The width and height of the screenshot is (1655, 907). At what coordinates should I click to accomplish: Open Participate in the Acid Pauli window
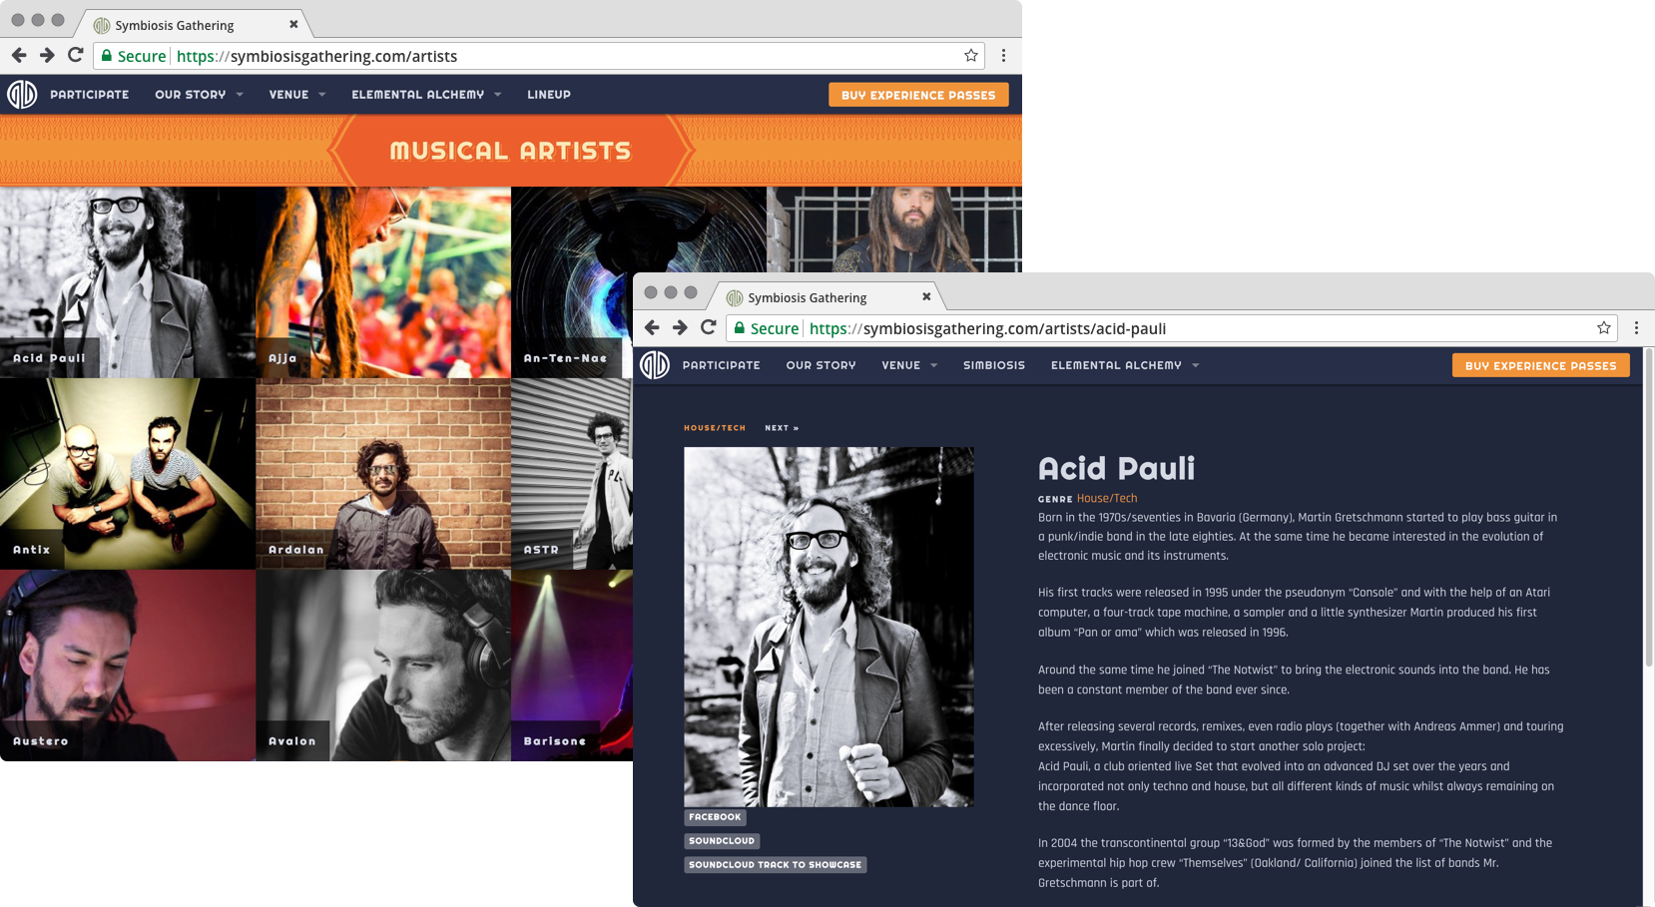[722, 365]
